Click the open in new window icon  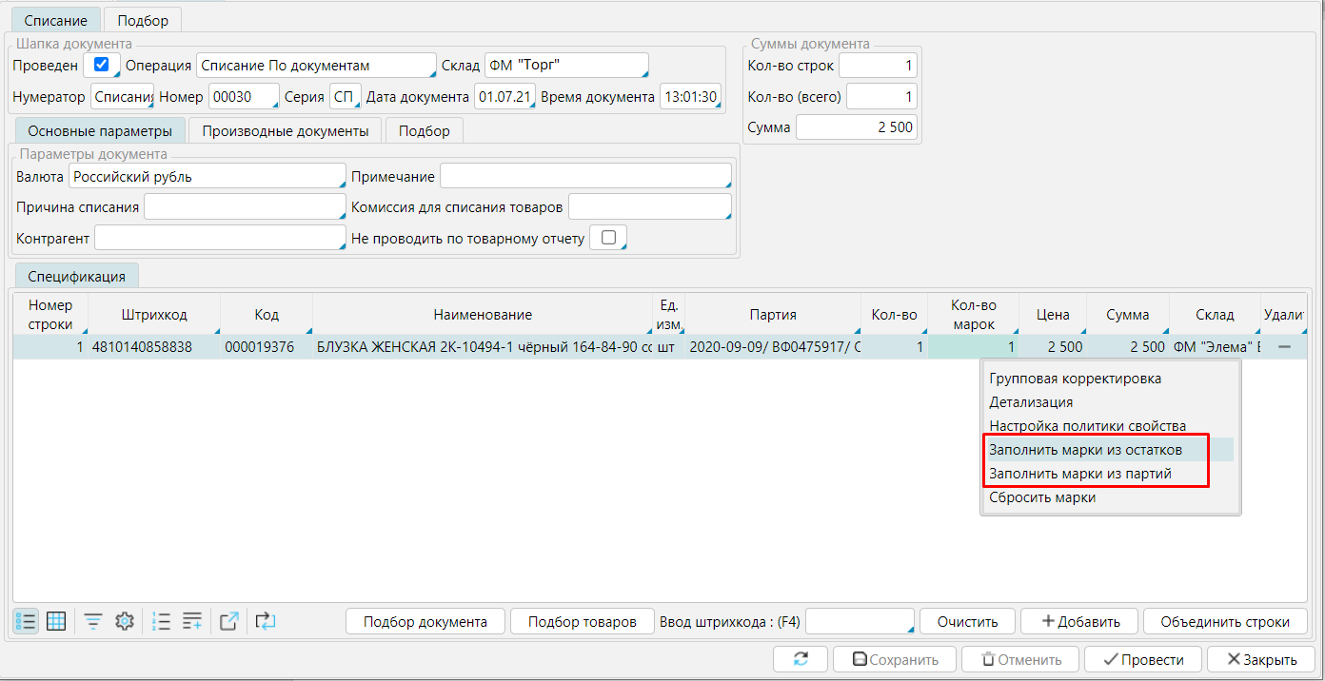coord(229,622)
